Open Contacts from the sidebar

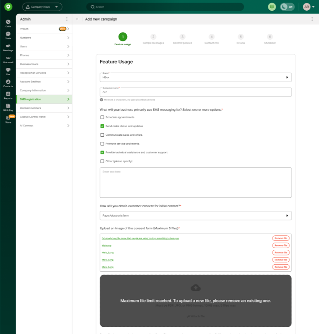8,83
